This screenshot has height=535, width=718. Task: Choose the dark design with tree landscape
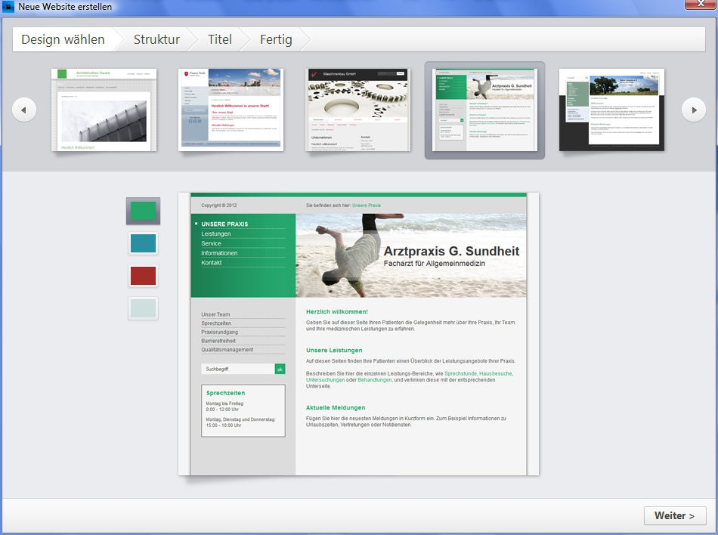click(611, 110)
